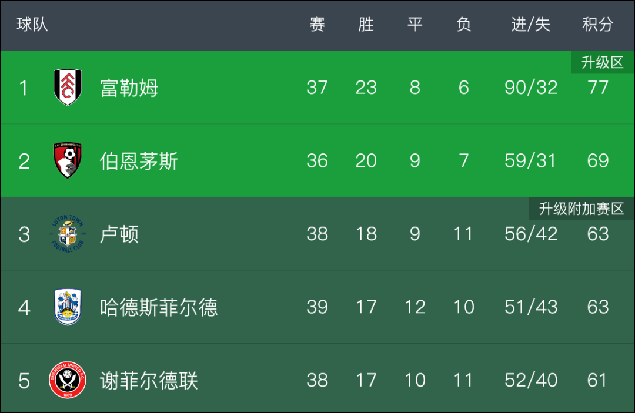Click the Sheffield United club crest

coord(68,380)
